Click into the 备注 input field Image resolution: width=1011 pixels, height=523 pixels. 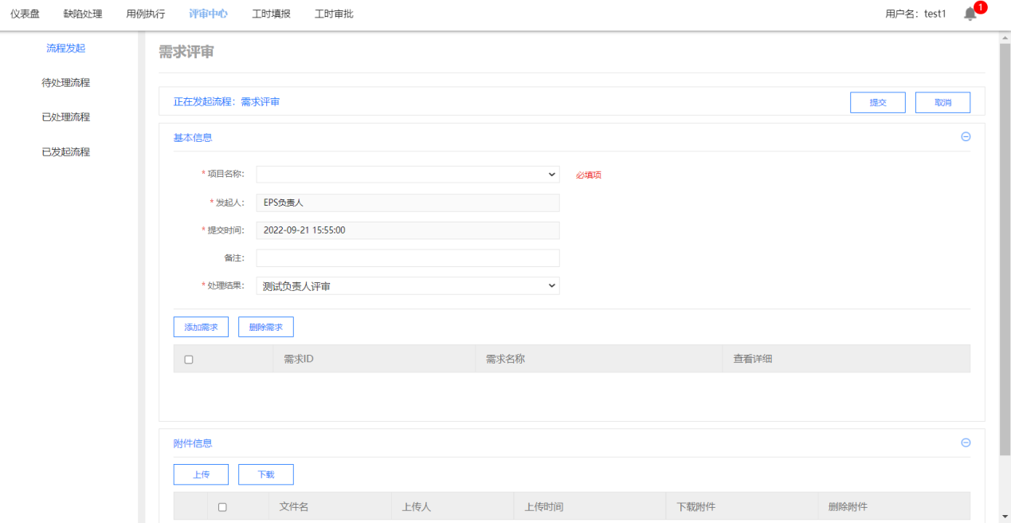(407, 258)
